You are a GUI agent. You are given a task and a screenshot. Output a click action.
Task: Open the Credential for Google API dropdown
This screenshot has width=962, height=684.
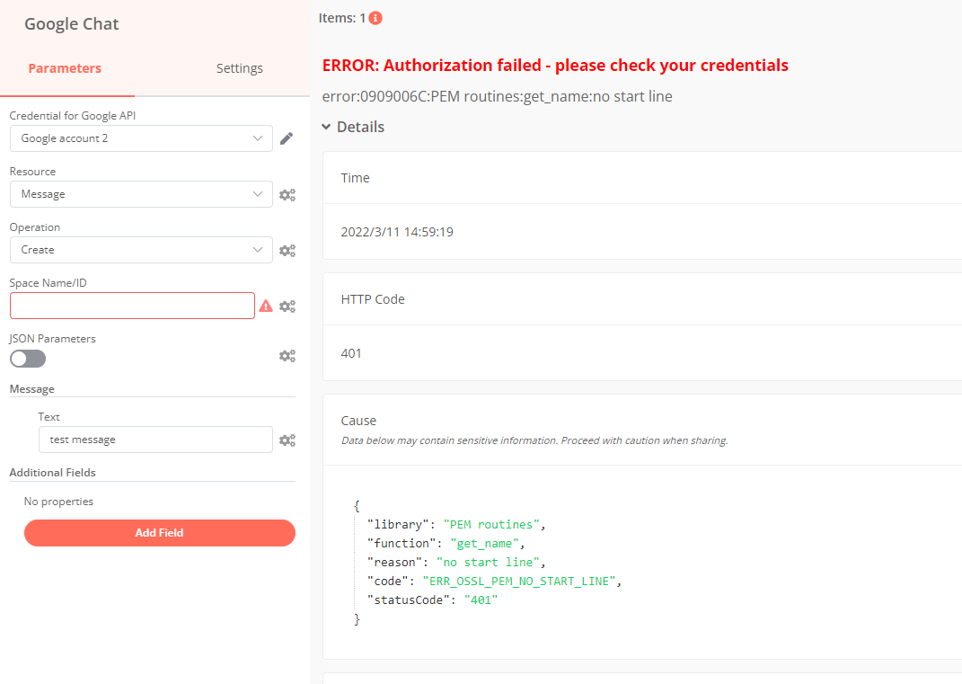141,138
